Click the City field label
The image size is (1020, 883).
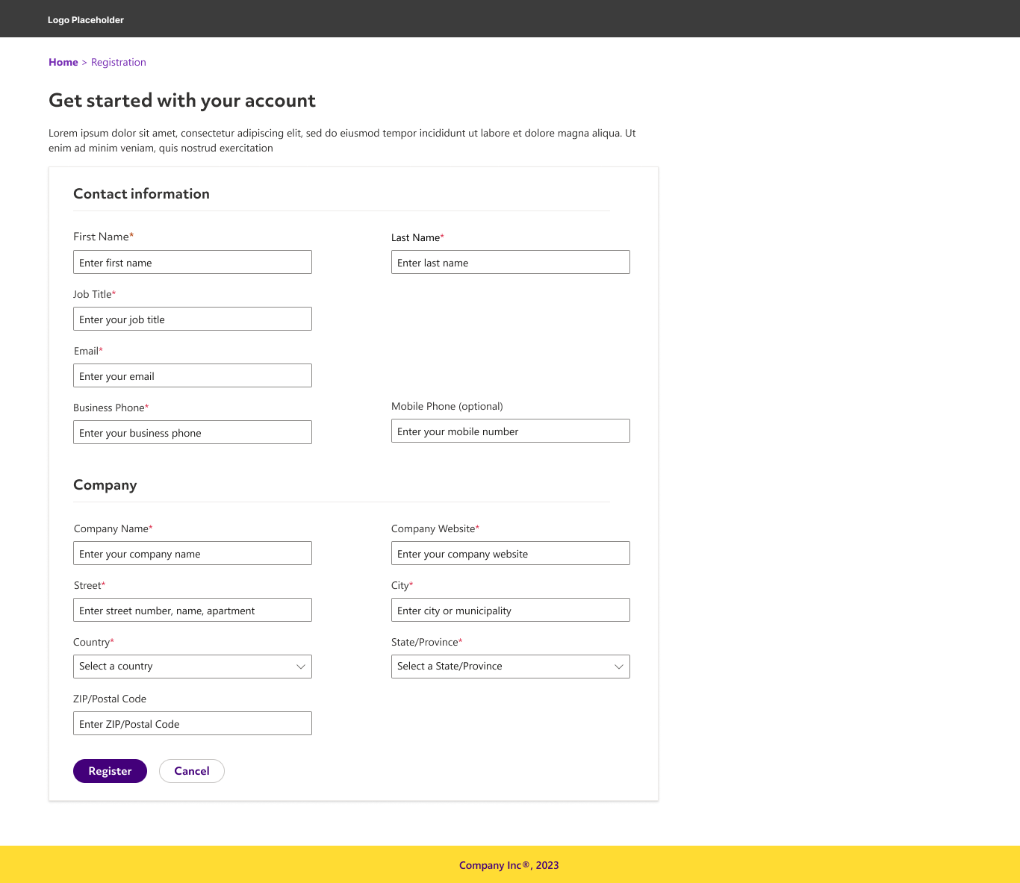(402, 585)
